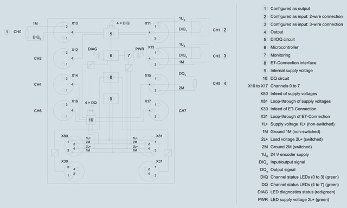Click legend 'Ground 1M (non-switched)'
The width and height of the screenshot is (347, 208).
click(295, 131)
